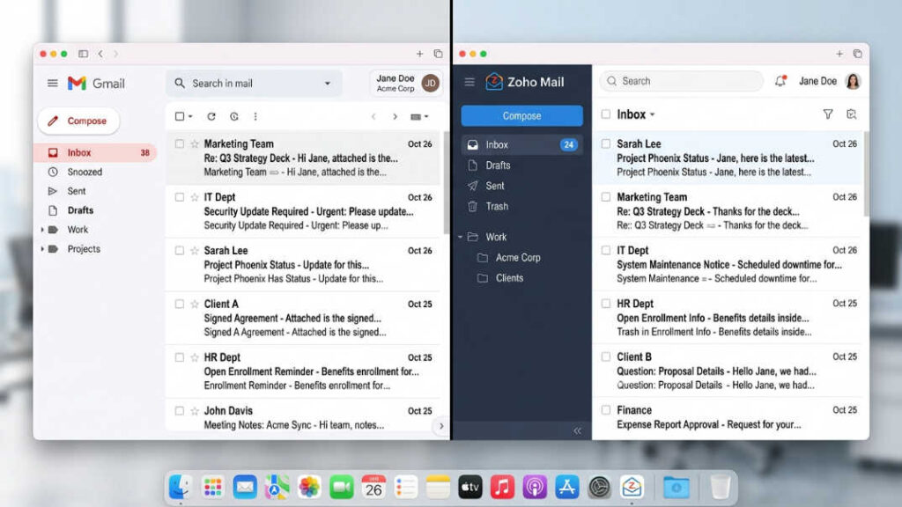The image size is (902, 507).
Task: Open Gmail search options dropdown arrow
Action: pos(328,84)
